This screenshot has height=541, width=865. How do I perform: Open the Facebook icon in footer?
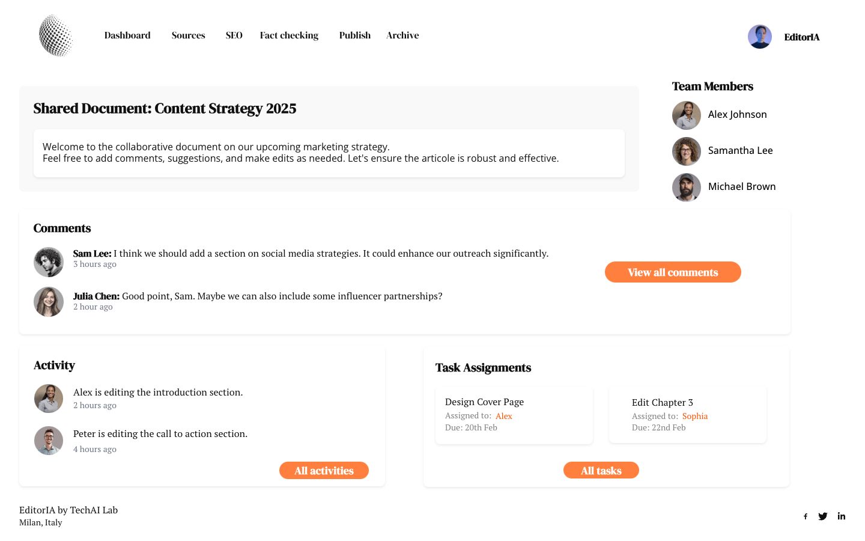(x=806, y=516)
